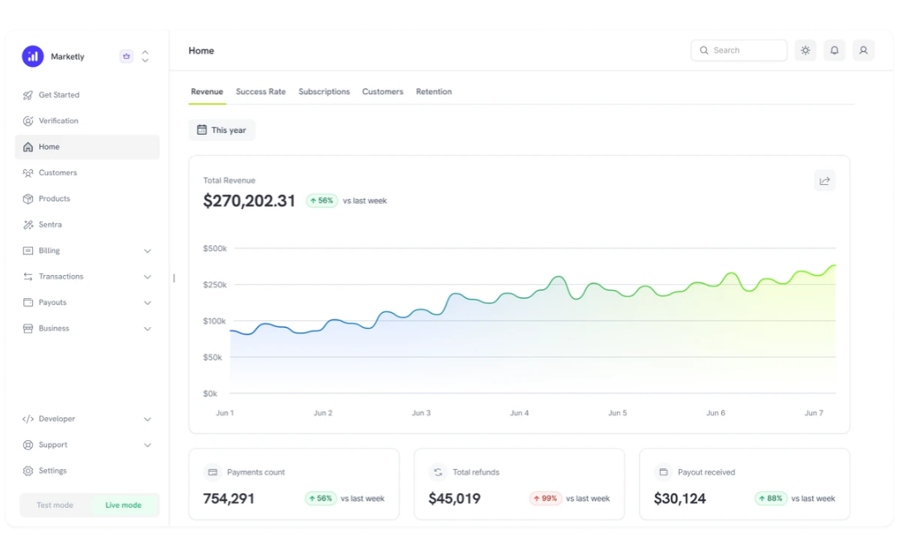View the Retention tab
This screenshot has width=898, height=555.
(x=434, y=92)
